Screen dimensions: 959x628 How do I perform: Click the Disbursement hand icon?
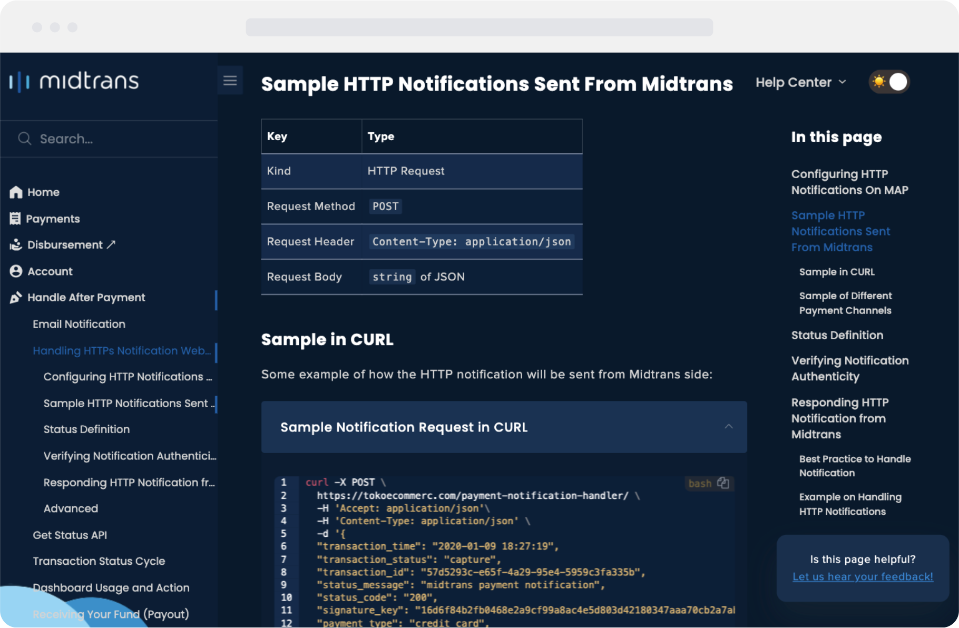point(16,245)
